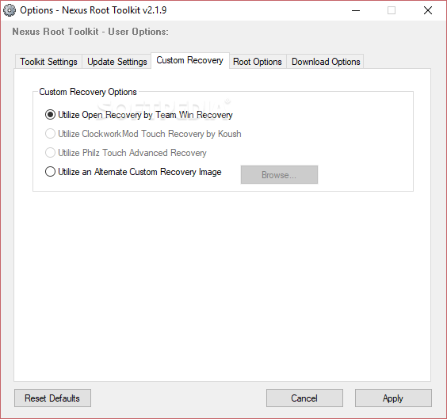447x419 pixels.
Task: Click 'Nexus Root Toolkit - User Options:' heading
Action: pos(90,32)
